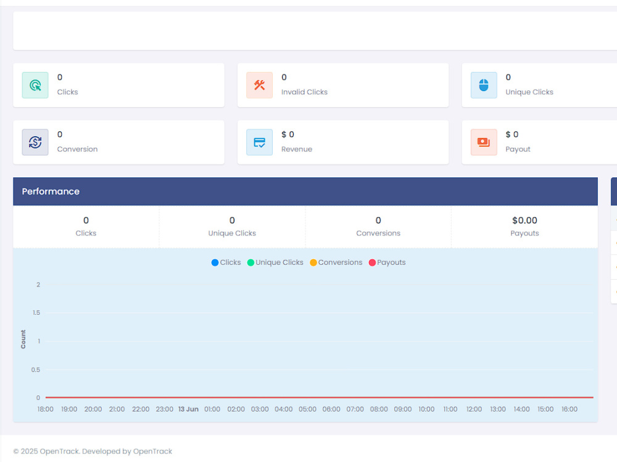Click the Conversion dollar-cycle icon
This screenshot has height=462, width=617.
click(x=35, y=142)
